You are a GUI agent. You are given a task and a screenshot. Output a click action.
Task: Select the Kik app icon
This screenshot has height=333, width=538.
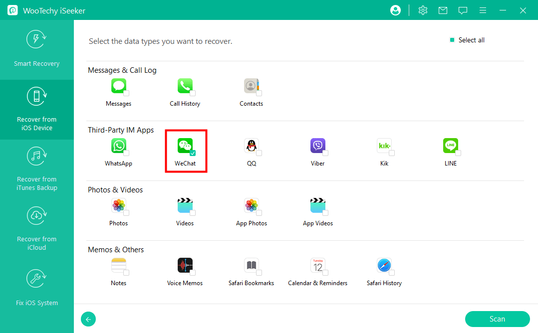point(384,146)
